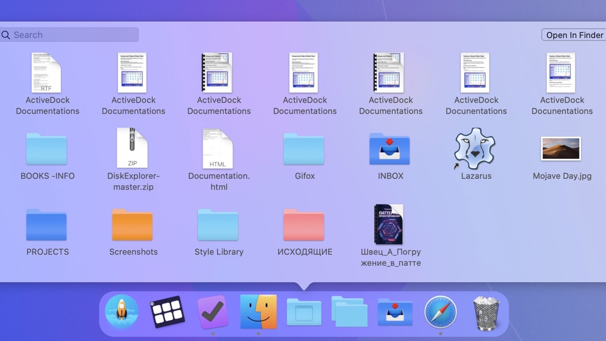The width and height of the screenshot is (606, 341).
Task: Click Open In Finder button
Action: coord(574,35)
